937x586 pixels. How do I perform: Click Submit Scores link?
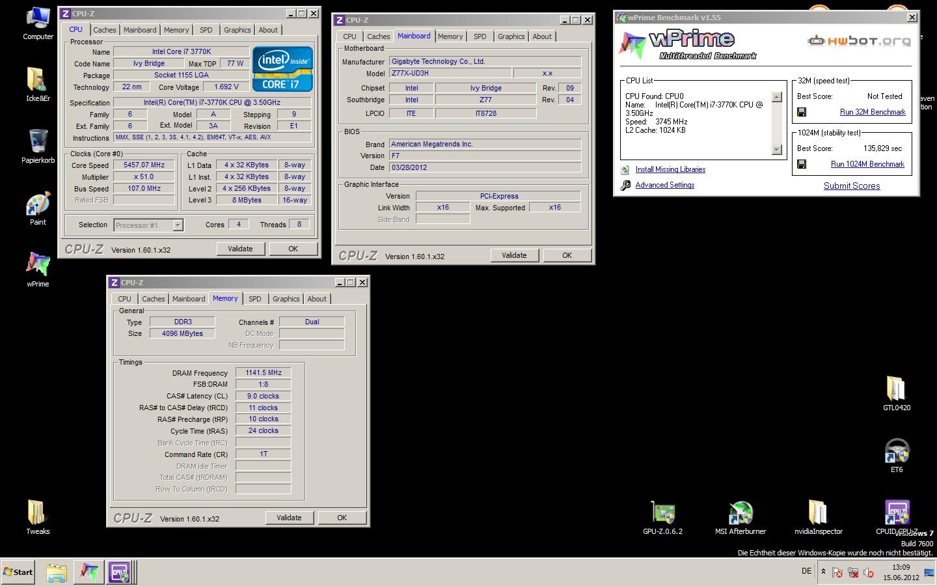[852, 186]
